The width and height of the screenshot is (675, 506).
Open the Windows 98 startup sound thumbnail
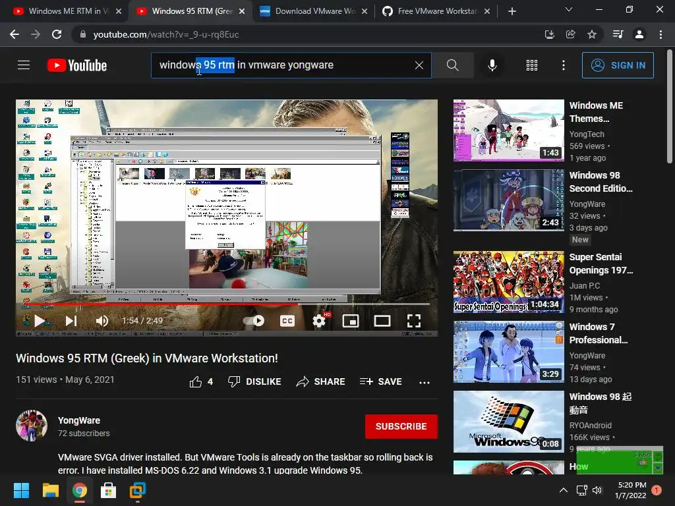click(508, 421)
